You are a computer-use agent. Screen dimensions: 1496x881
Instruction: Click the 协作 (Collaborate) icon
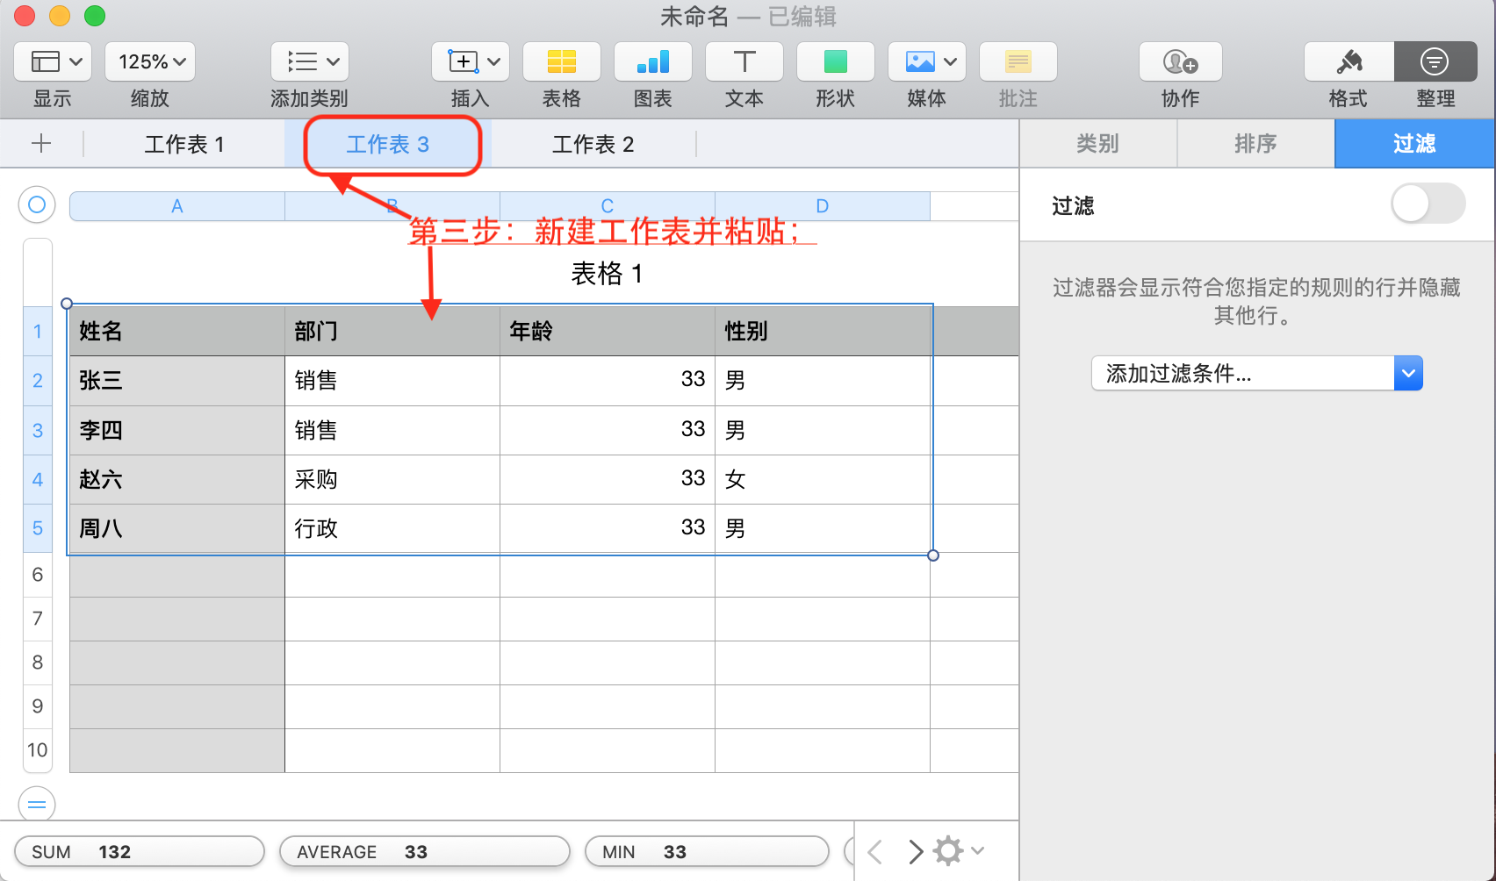pos(1180,62)
